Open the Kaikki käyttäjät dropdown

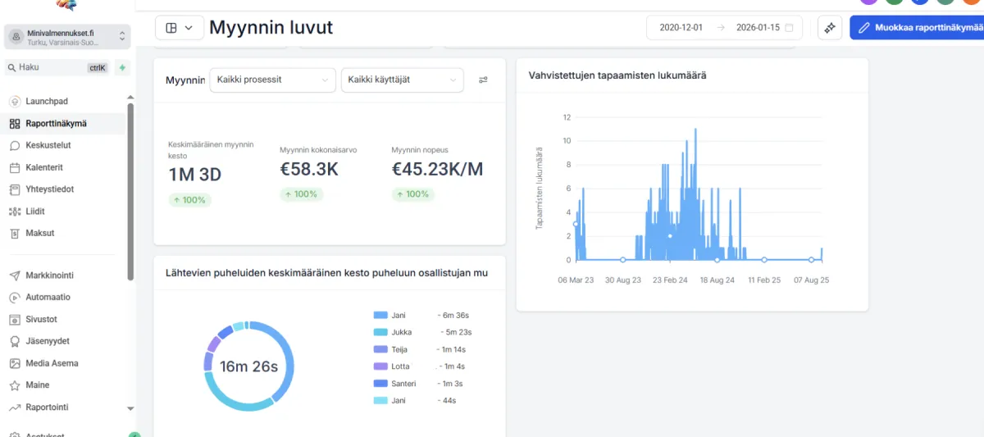click(x=402, y=80)
